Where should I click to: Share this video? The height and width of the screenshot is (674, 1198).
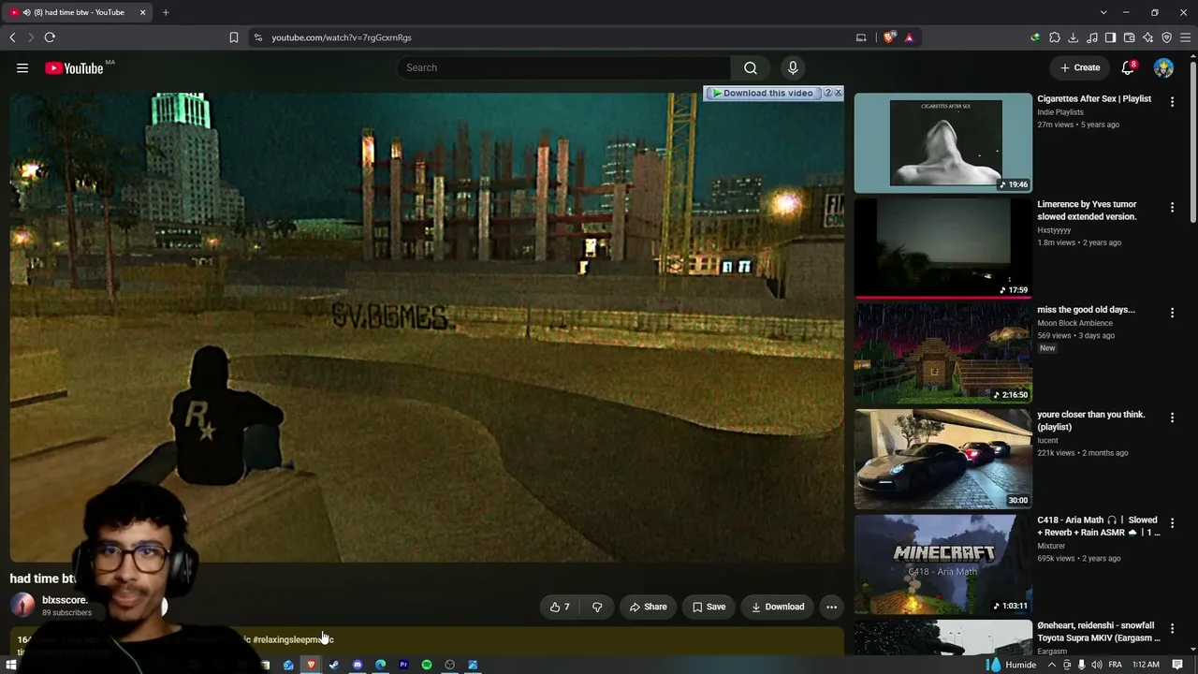648,607
